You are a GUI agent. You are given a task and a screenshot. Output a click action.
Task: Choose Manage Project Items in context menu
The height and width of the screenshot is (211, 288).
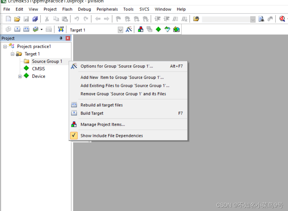(128, 124)
